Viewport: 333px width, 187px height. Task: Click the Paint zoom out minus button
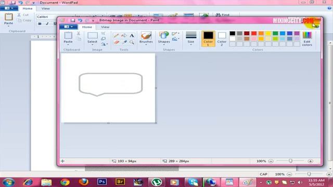[271, 161]
